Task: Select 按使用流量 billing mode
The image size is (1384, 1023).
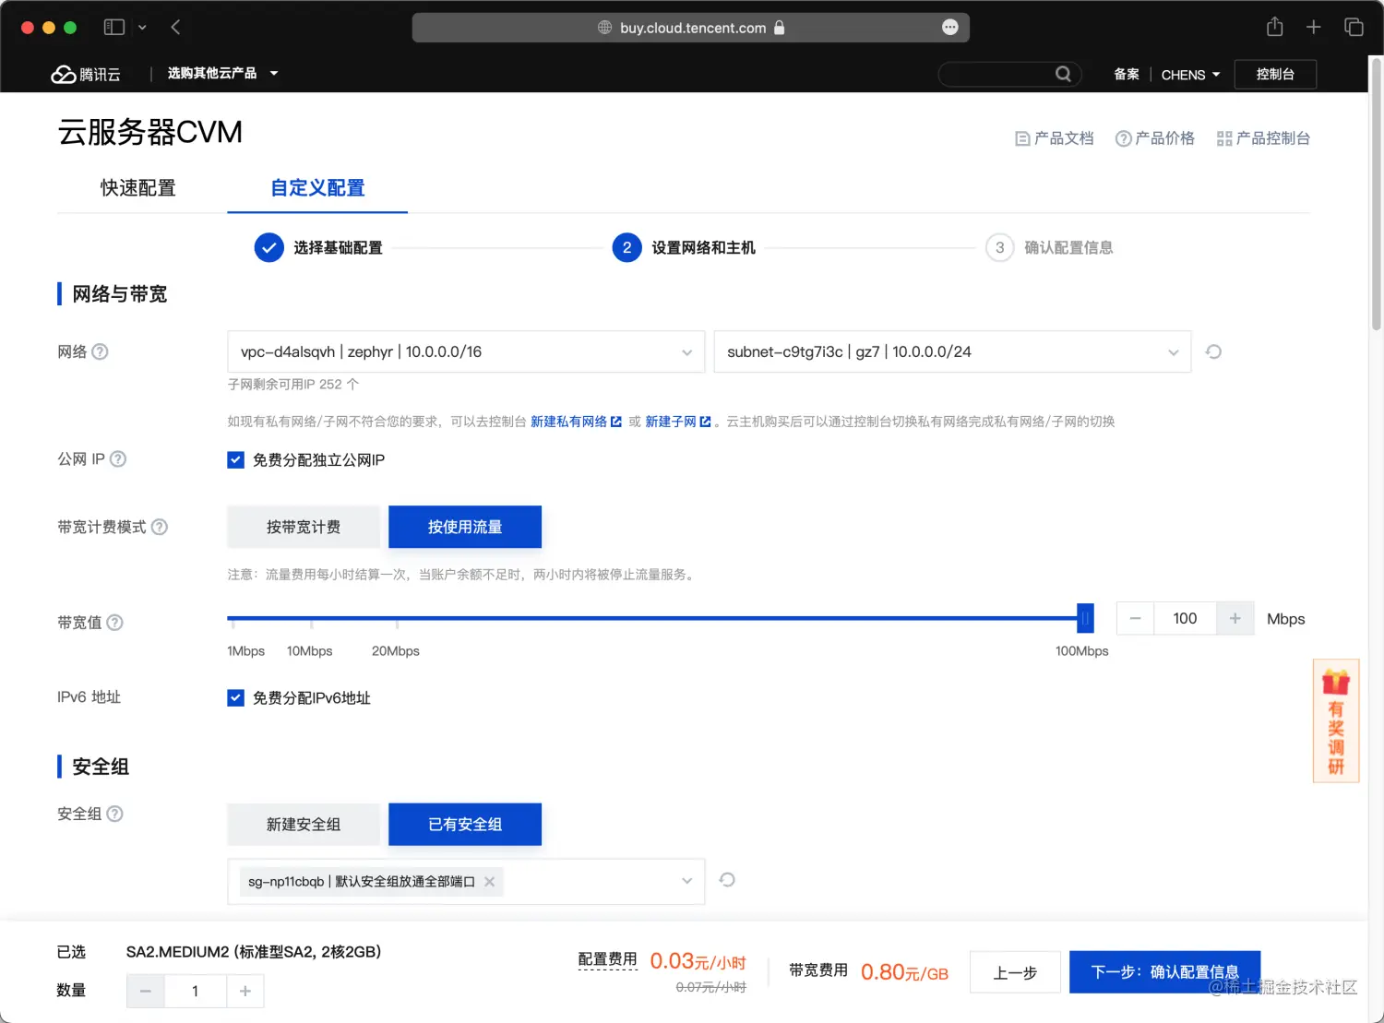Action: pyautogui.click(x=465, y=527)
